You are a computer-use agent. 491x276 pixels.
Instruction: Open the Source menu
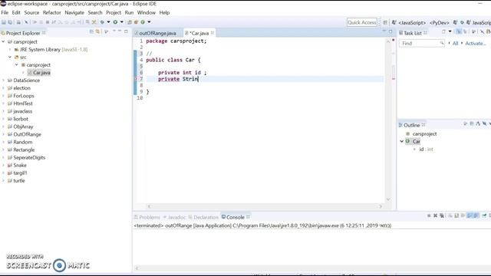pos(31,12)
